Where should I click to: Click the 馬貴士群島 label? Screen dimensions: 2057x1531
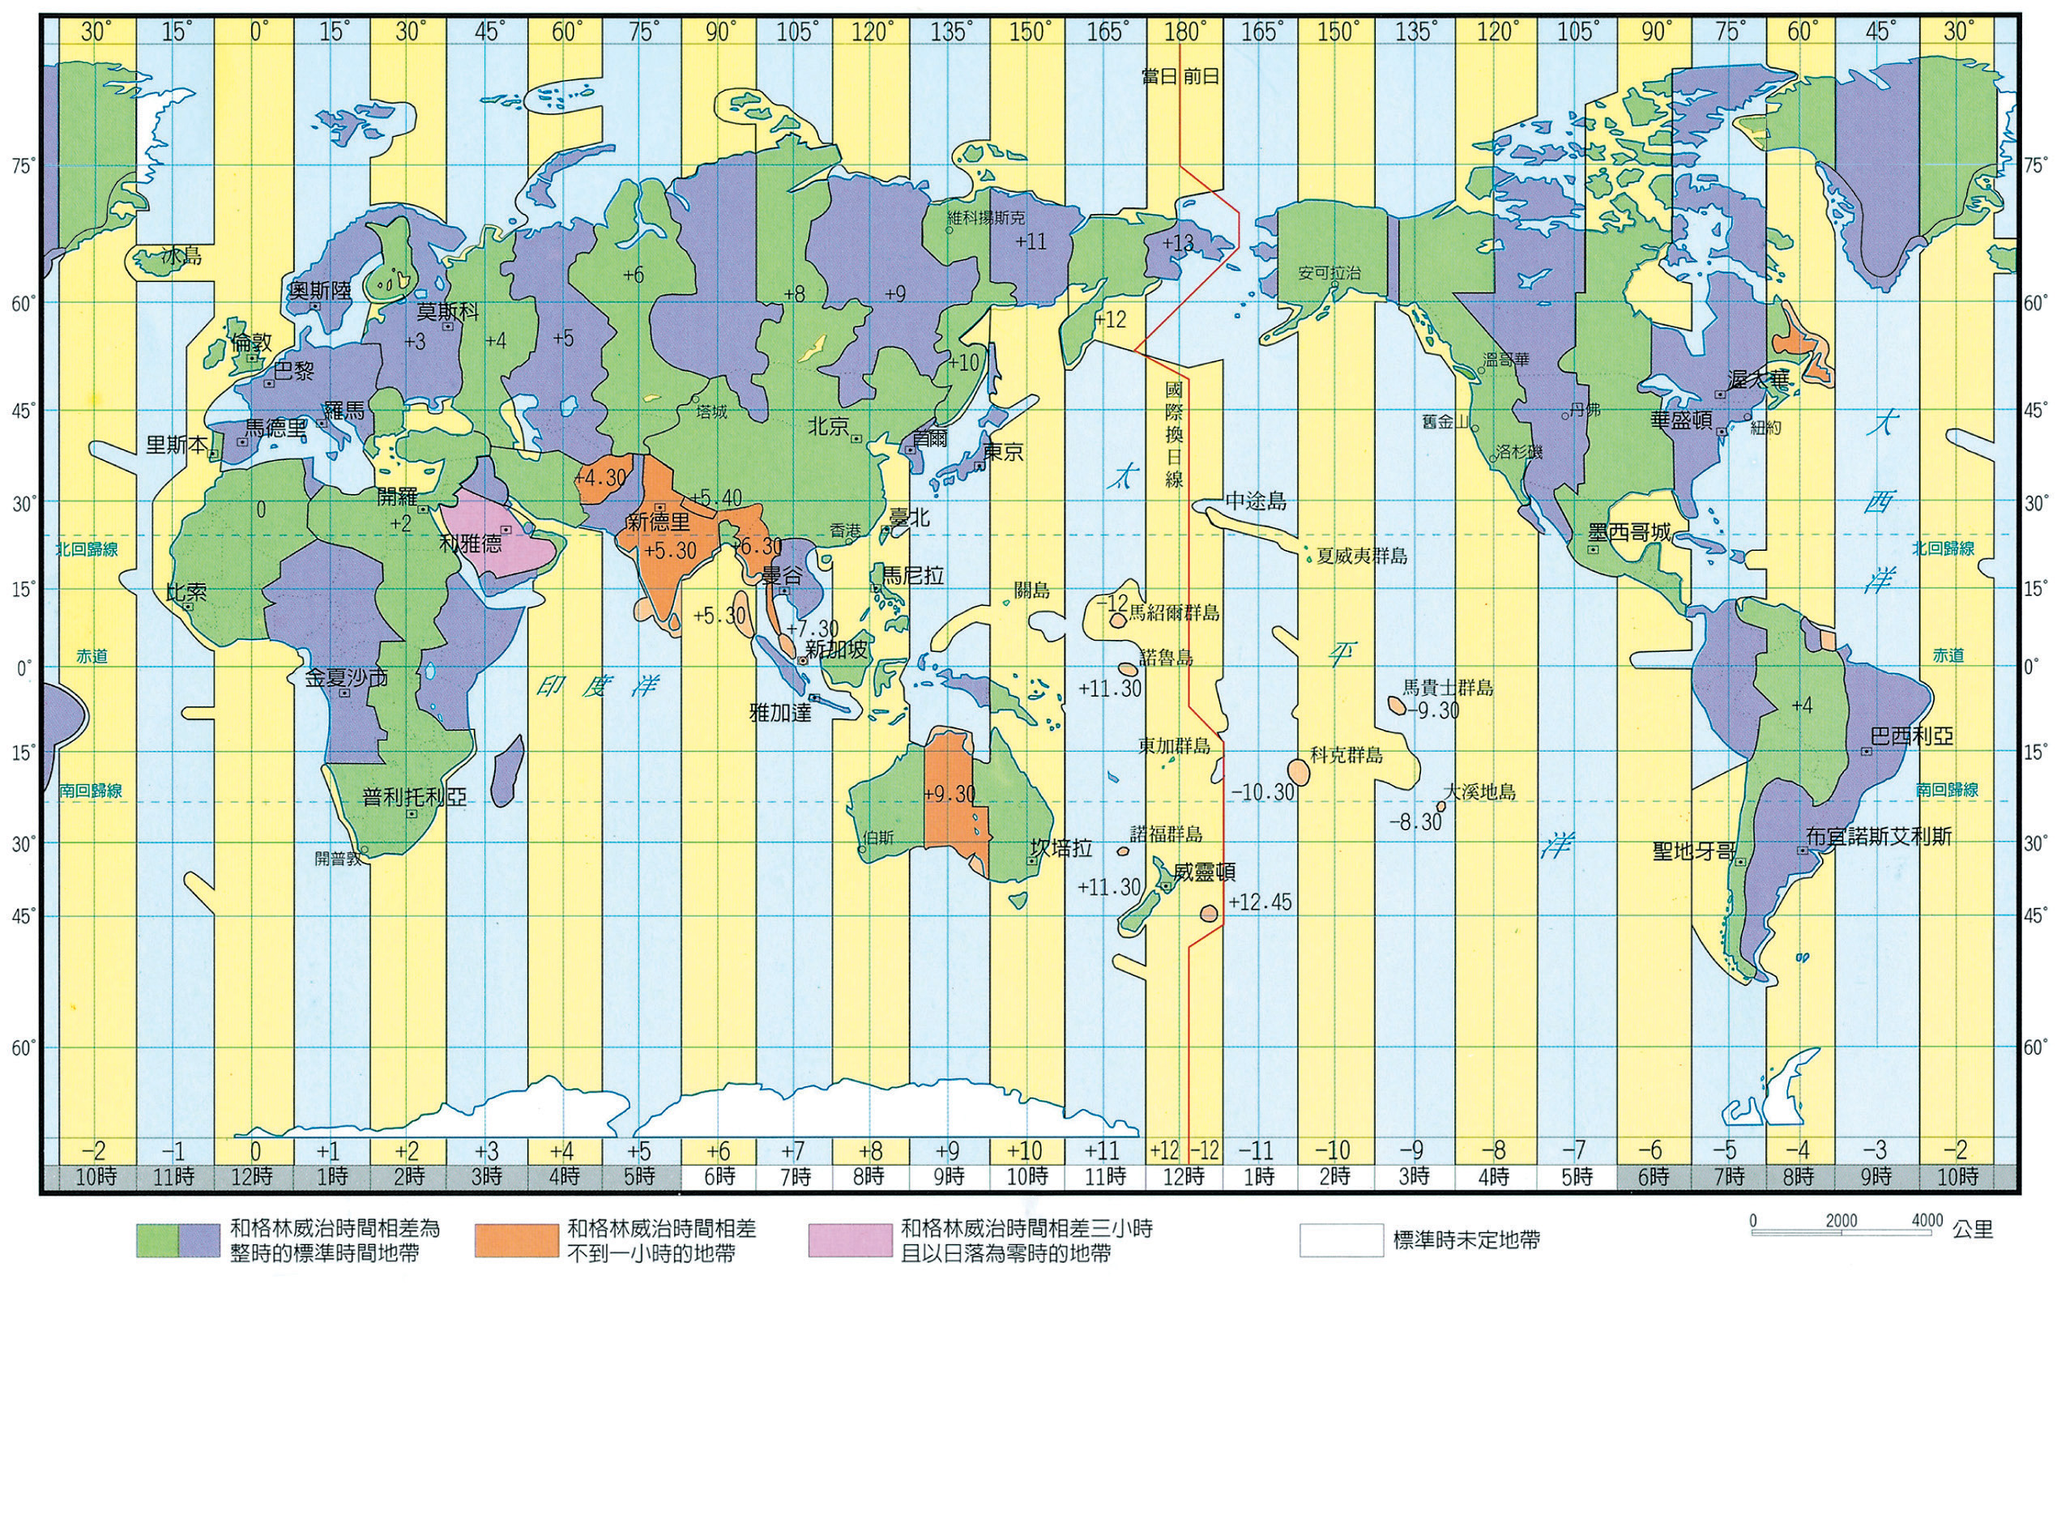point(1448,688)
